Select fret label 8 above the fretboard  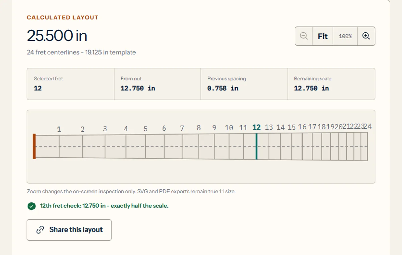[x=199, y=128]
